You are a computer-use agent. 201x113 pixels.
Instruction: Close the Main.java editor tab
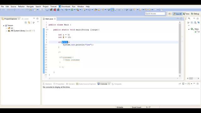click(55, 19)
